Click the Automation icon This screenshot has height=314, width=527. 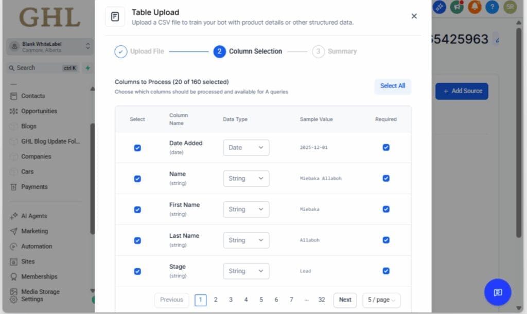tap(13, 246)
